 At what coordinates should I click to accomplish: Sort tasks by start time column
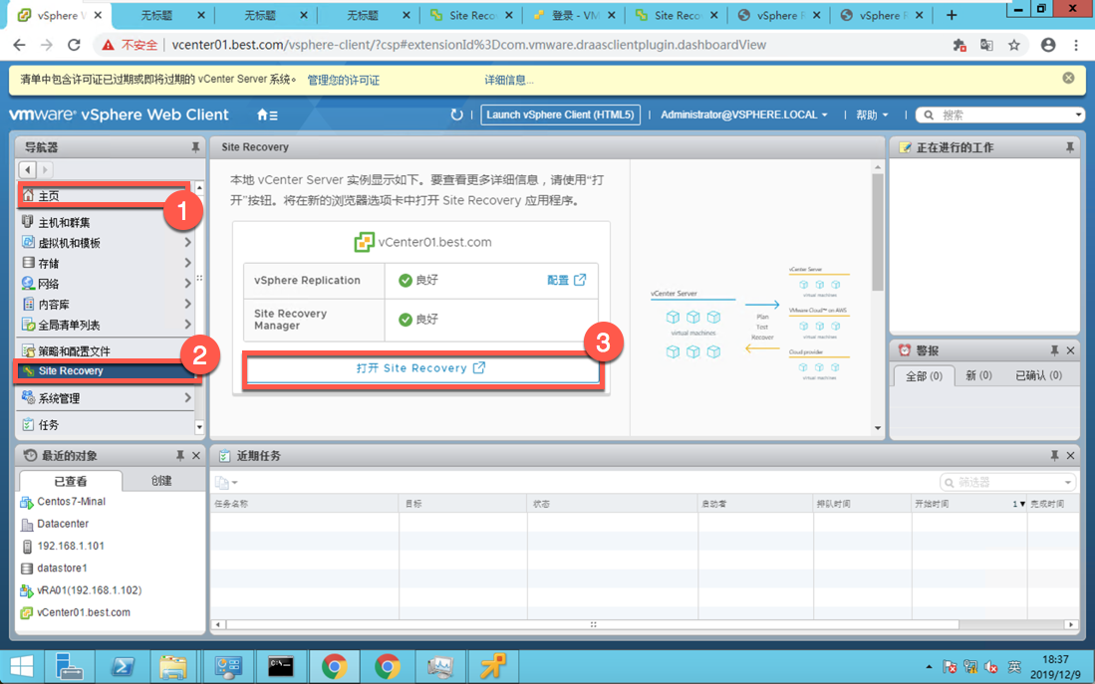click(x=968, y=503)
